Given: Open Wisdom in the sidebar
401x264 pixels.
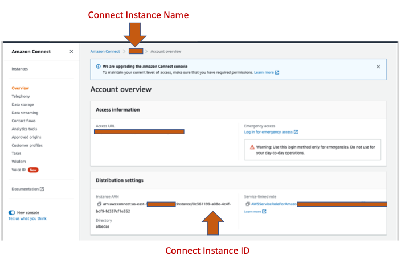Looking at the screenshot, I should (x=19, y=162).
